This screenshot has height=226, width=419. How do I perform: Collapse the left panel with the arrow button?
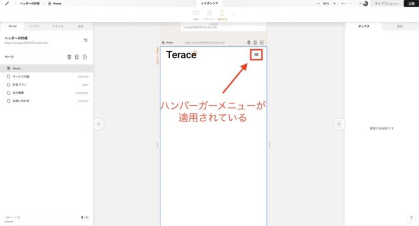click(x=99, y=124)
